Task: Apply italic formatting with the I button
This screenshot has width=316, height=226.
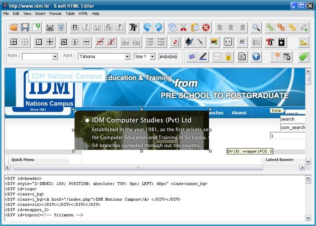Action: pyautogui.click(x=86, y=27)
